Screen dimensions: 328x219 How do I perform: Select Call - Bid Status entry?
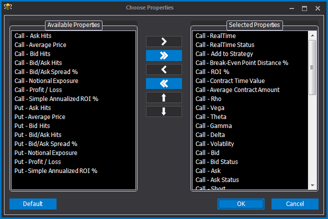[216, 162]
